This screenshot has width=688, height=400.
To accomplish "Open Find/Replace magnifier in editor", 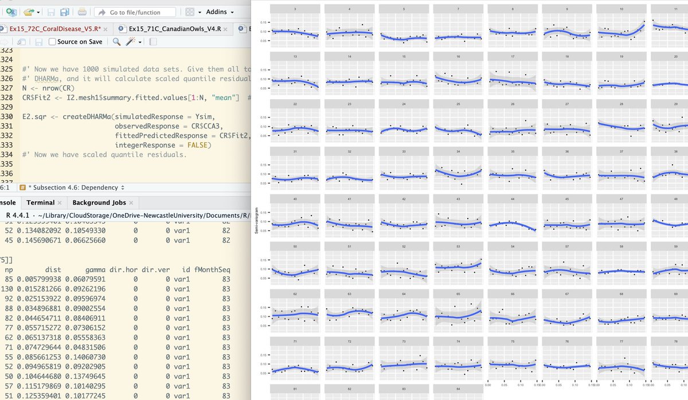I will point(116,42).
